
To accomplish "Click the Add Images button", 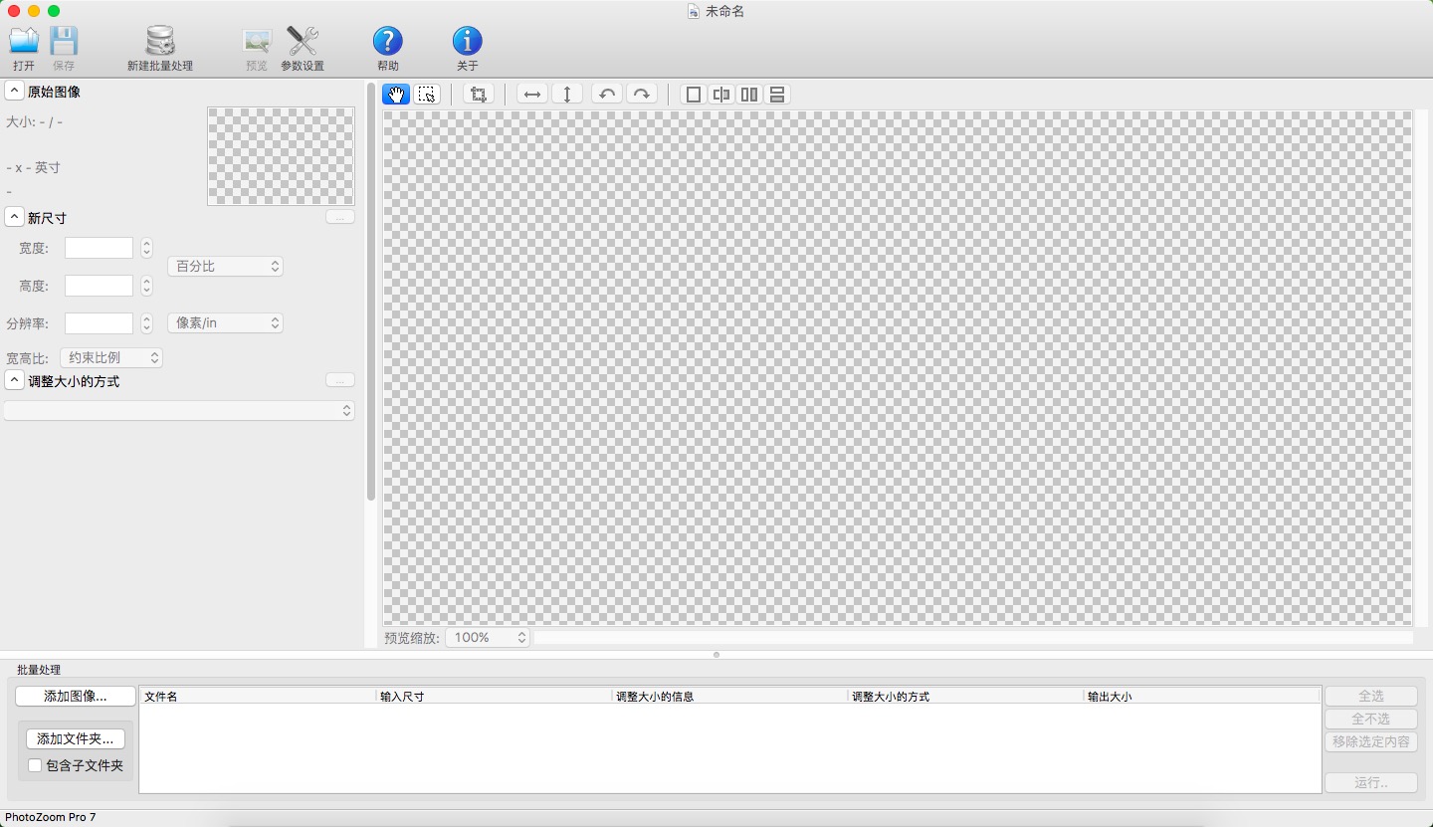I will pyautogui.click(x=75, y=697).
